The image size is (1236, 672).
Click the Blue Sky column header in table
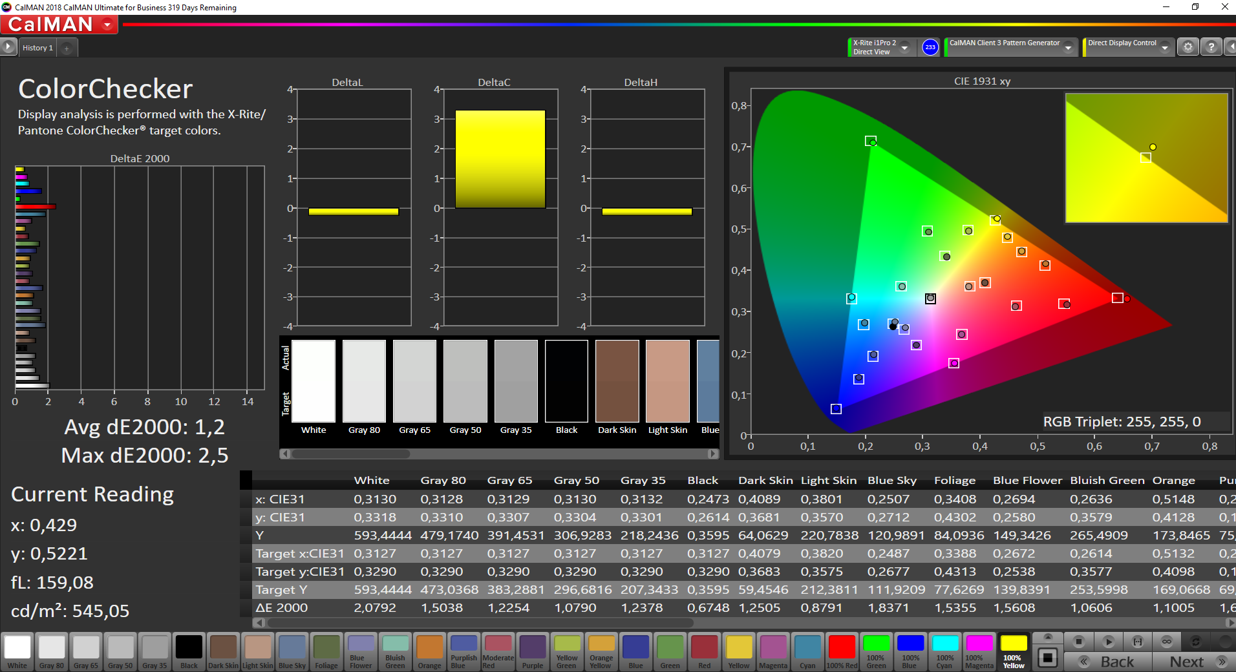pos(891,480)
